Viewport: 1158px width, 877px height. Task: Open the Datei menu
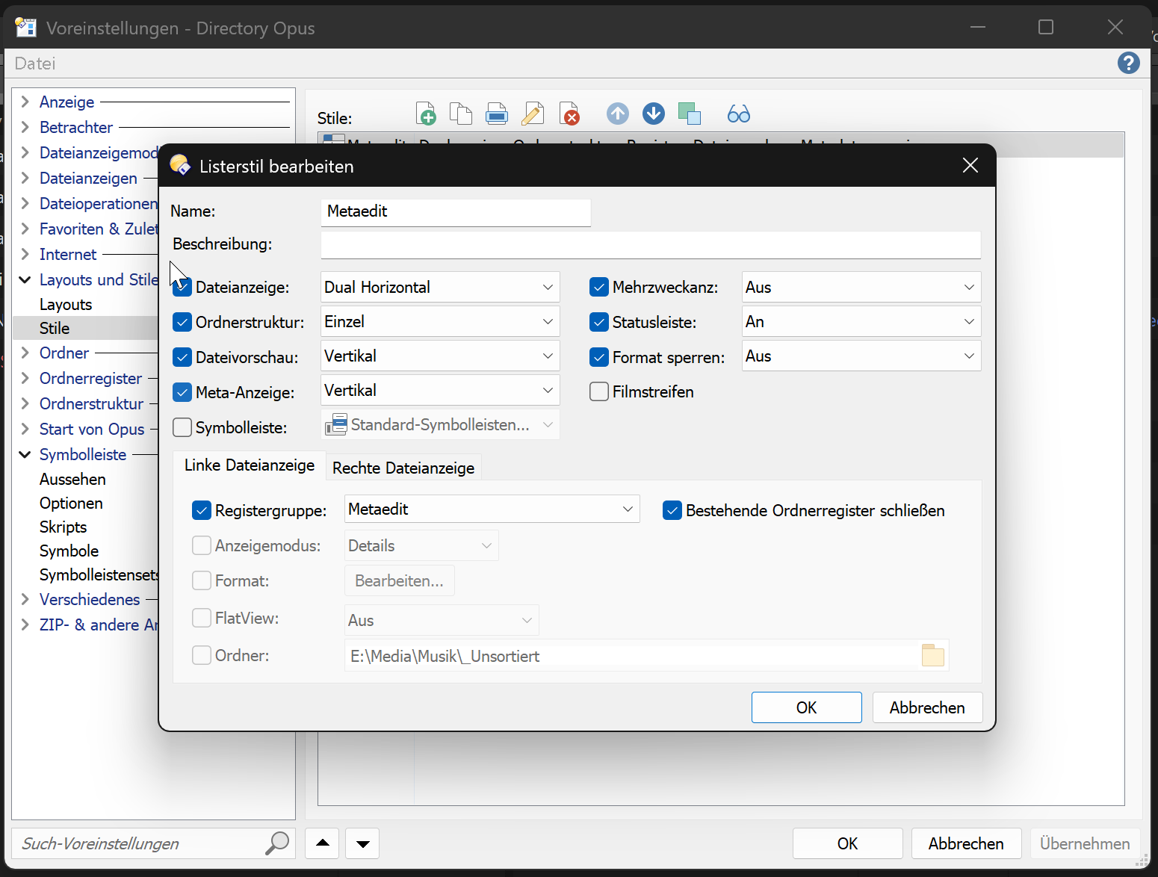[x=35, y=63]
